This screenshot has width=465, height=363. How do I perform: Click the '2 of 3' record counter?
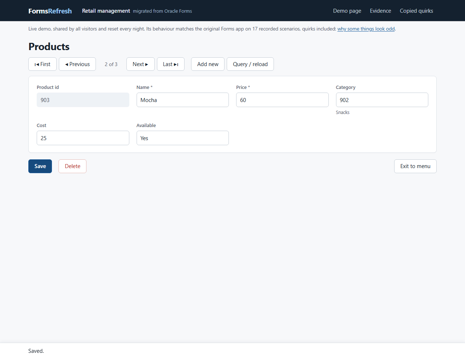(111, 64)
